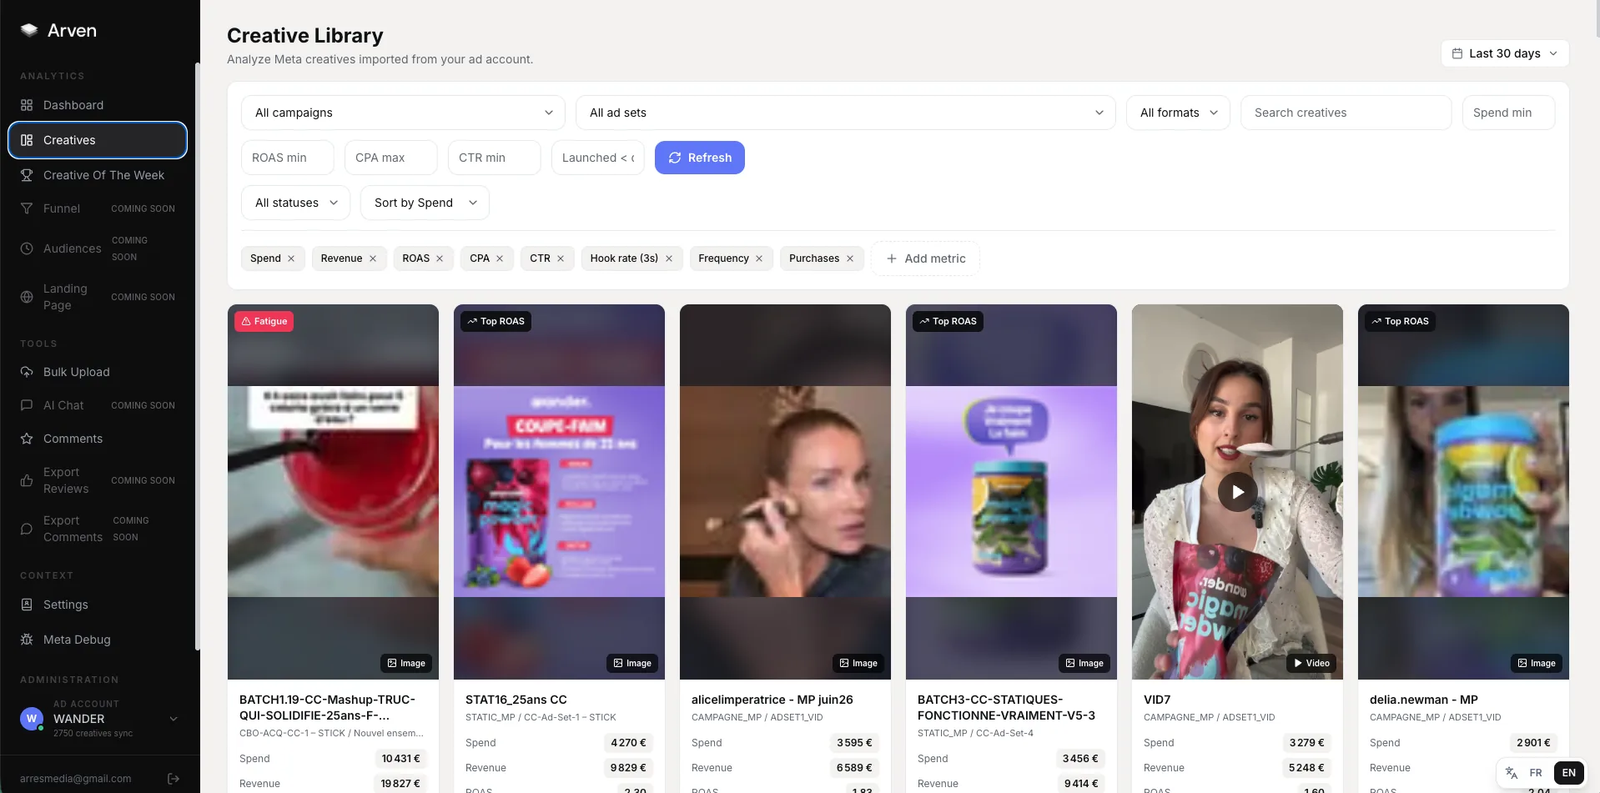Open the Sort by Spend dropdown
Image resolution: width=1600 pixels, height=793 pixels.
click(425, 203)
